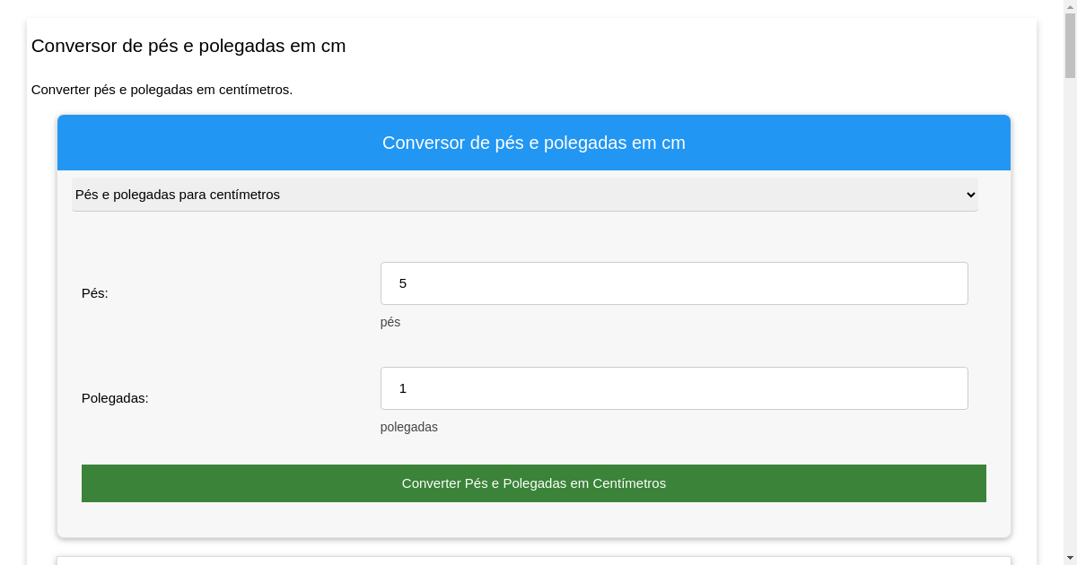Click inside the 'Pés' input field

click(674, 283)
